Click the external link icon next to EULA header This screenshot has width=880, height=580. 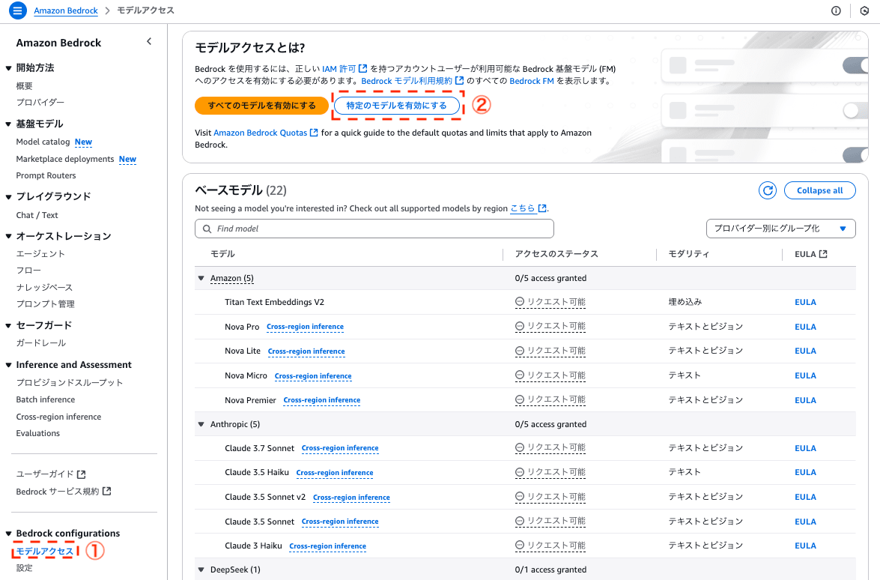[823, 254]
